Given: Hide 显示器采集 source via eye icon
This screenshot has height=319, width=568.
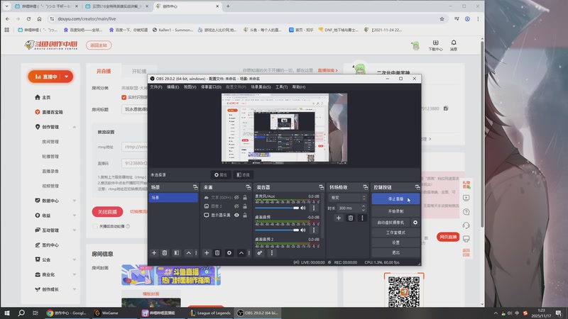Looking at the screenshot, I should [x=236, y=216].
